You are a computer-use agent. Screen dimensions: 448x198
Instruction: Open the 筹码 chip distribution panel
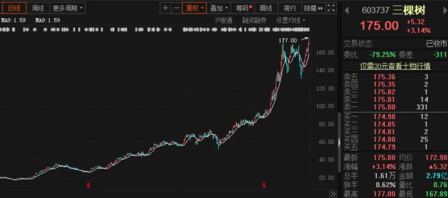(x=243, y=8)
